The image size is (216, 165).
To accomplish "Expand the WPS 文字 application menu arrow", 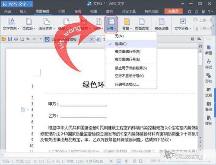I will (31, 4).
